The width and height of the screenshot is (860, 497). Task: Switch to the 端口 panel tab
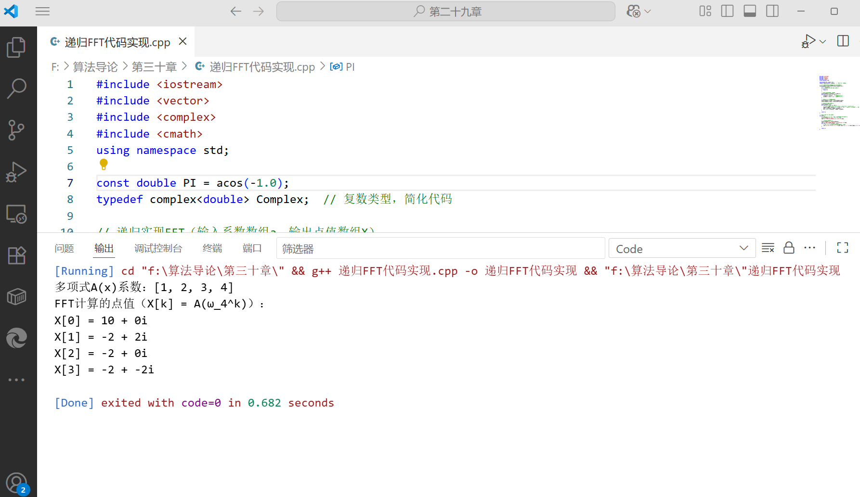[252, 248]
